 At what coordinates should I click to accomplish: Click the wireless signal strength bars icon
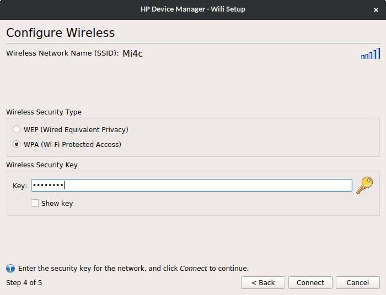371,53
